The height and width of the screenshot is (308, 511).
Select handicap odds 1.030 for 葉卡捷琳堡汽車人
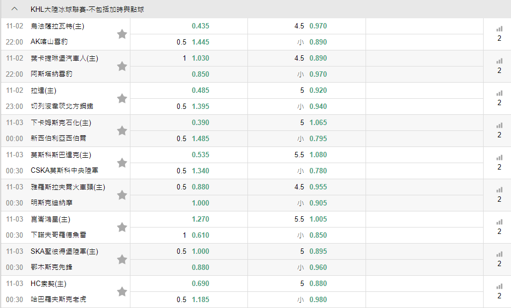pyautogui.click(x=200, y=58)
